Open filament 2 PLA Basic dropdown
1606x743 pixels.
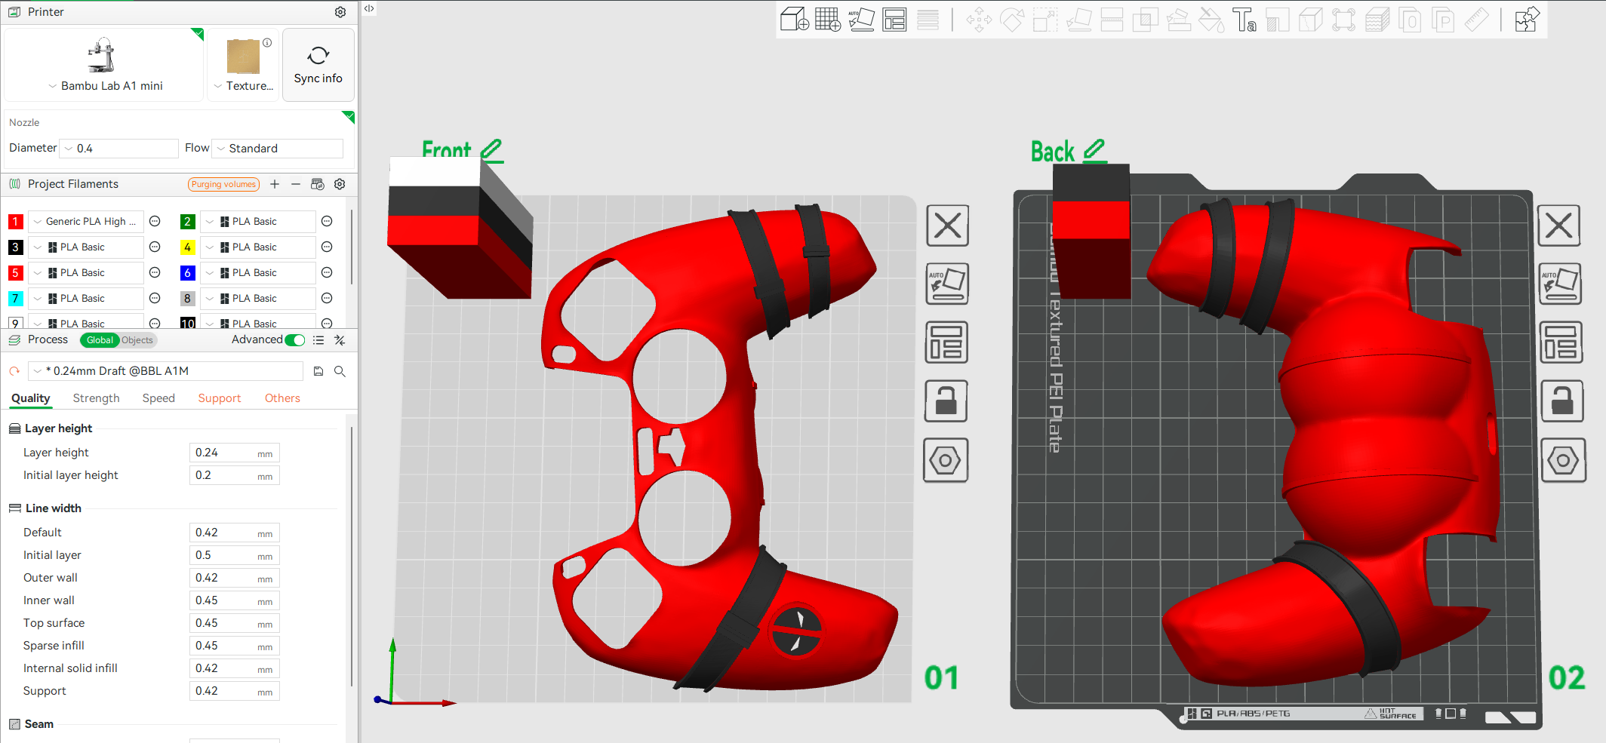point(258,221)
